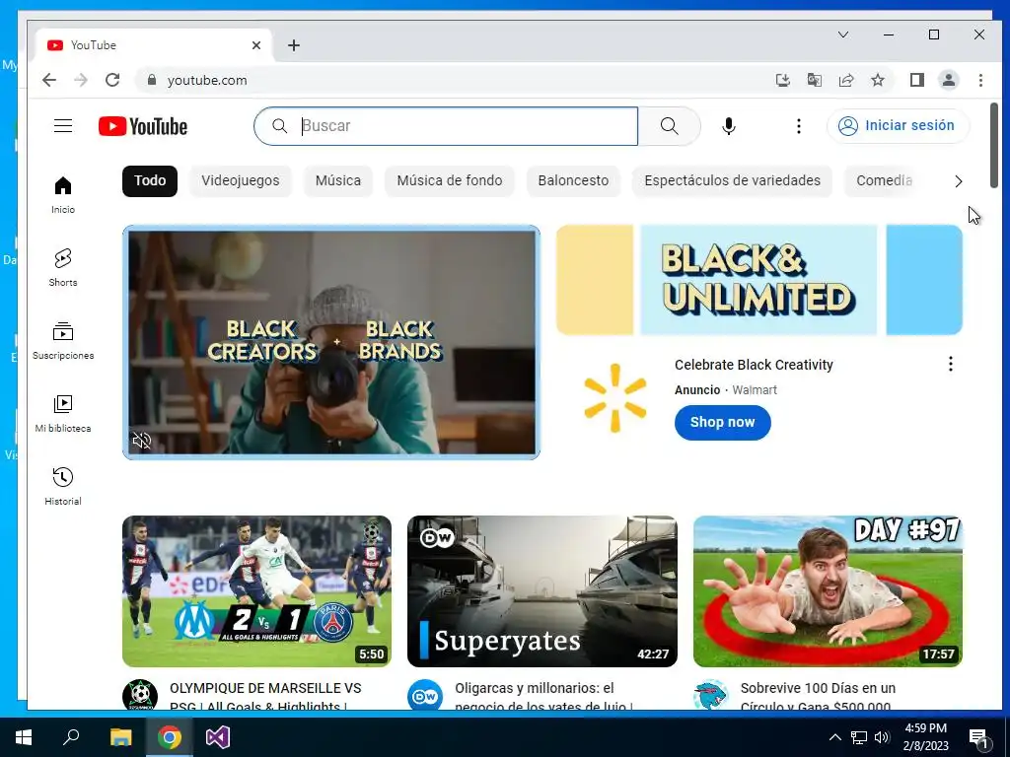The width and height of the screenshot is (1010, 757).
Task: Click Iniciar sesión button
Action: [x=898, y=125]
